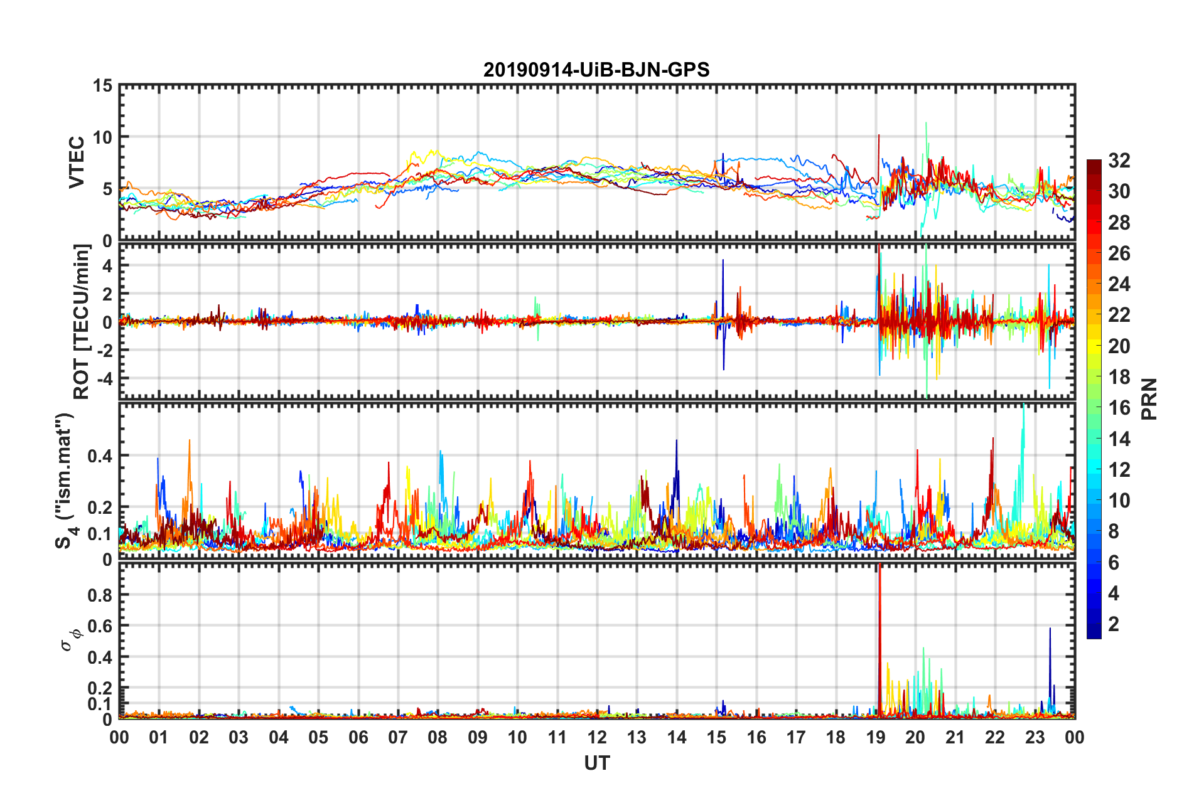Select ROT axis tick label -4
The image size is (1194, 798).
pyautogui.click(x=104, y=378)
